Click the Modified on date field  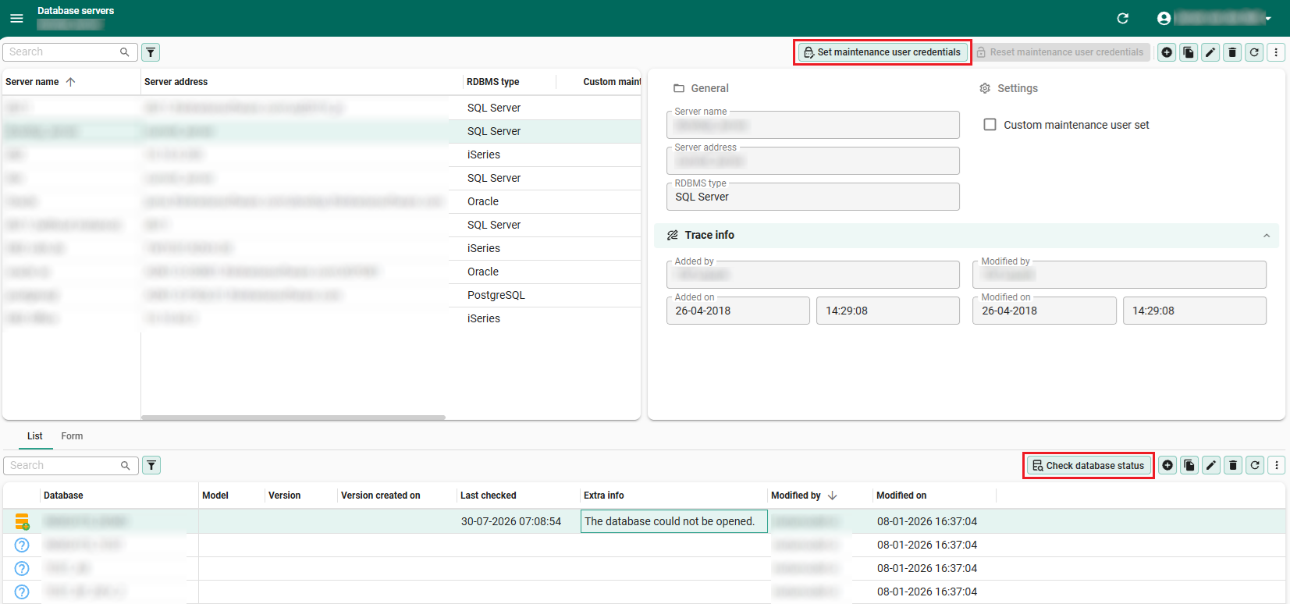point(1044,311)
